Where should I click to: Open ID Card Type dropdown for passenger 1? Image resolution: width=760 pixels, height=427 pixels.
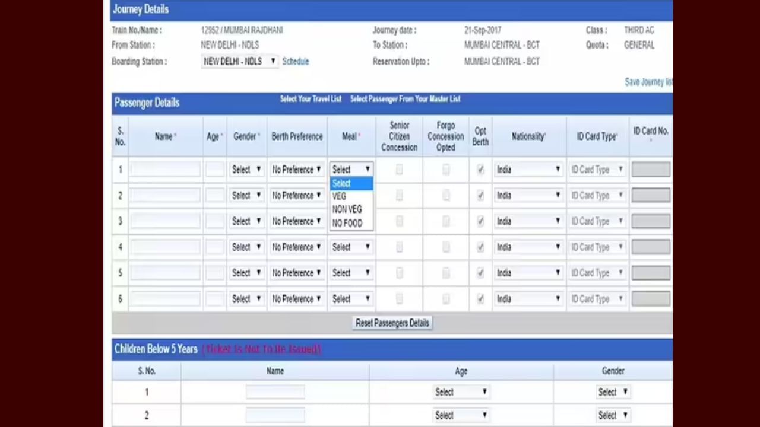coord(597,170)
